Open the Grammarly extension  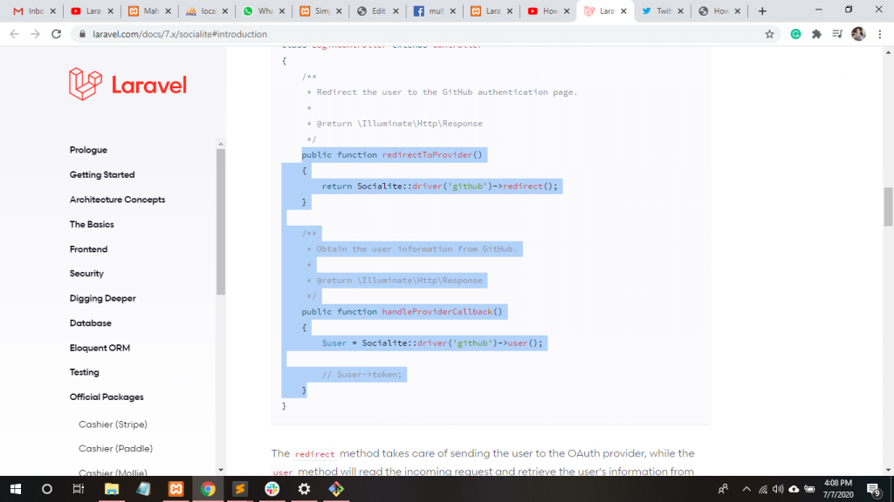(x=796, y=34)
